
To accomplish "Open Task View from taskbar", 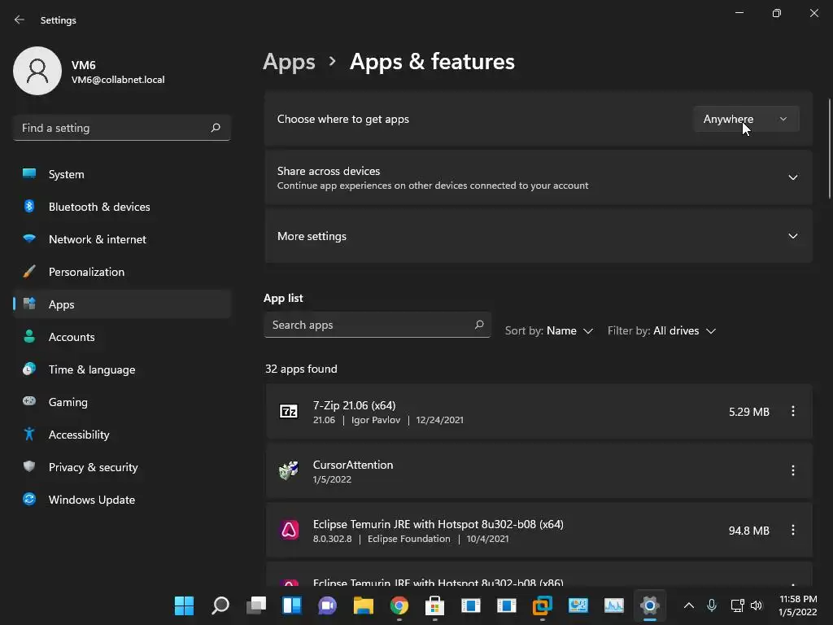I will (256, 605).
